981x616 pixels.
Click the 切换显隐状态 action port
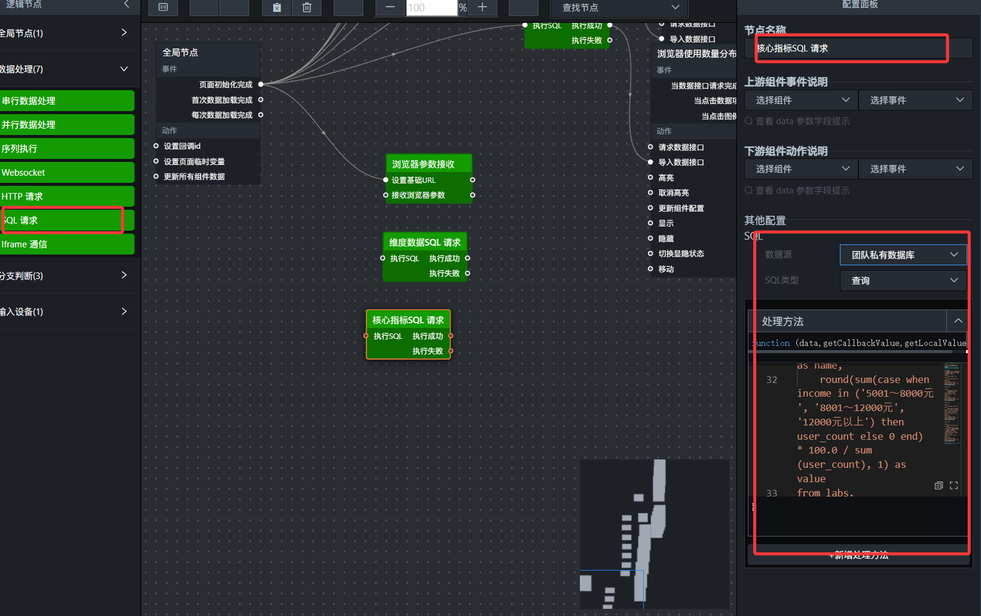(x=650, y=253)
